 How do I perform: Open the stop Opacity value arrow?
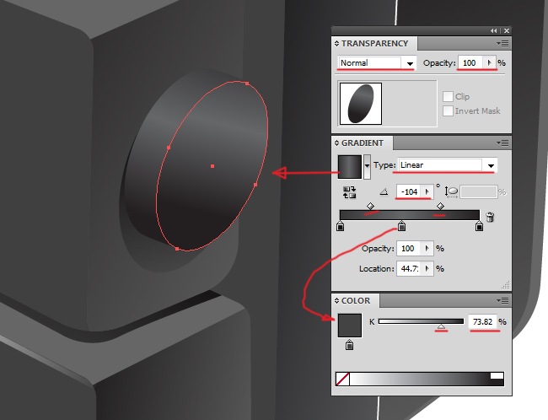pyautogui.click(x=427, y=249)
